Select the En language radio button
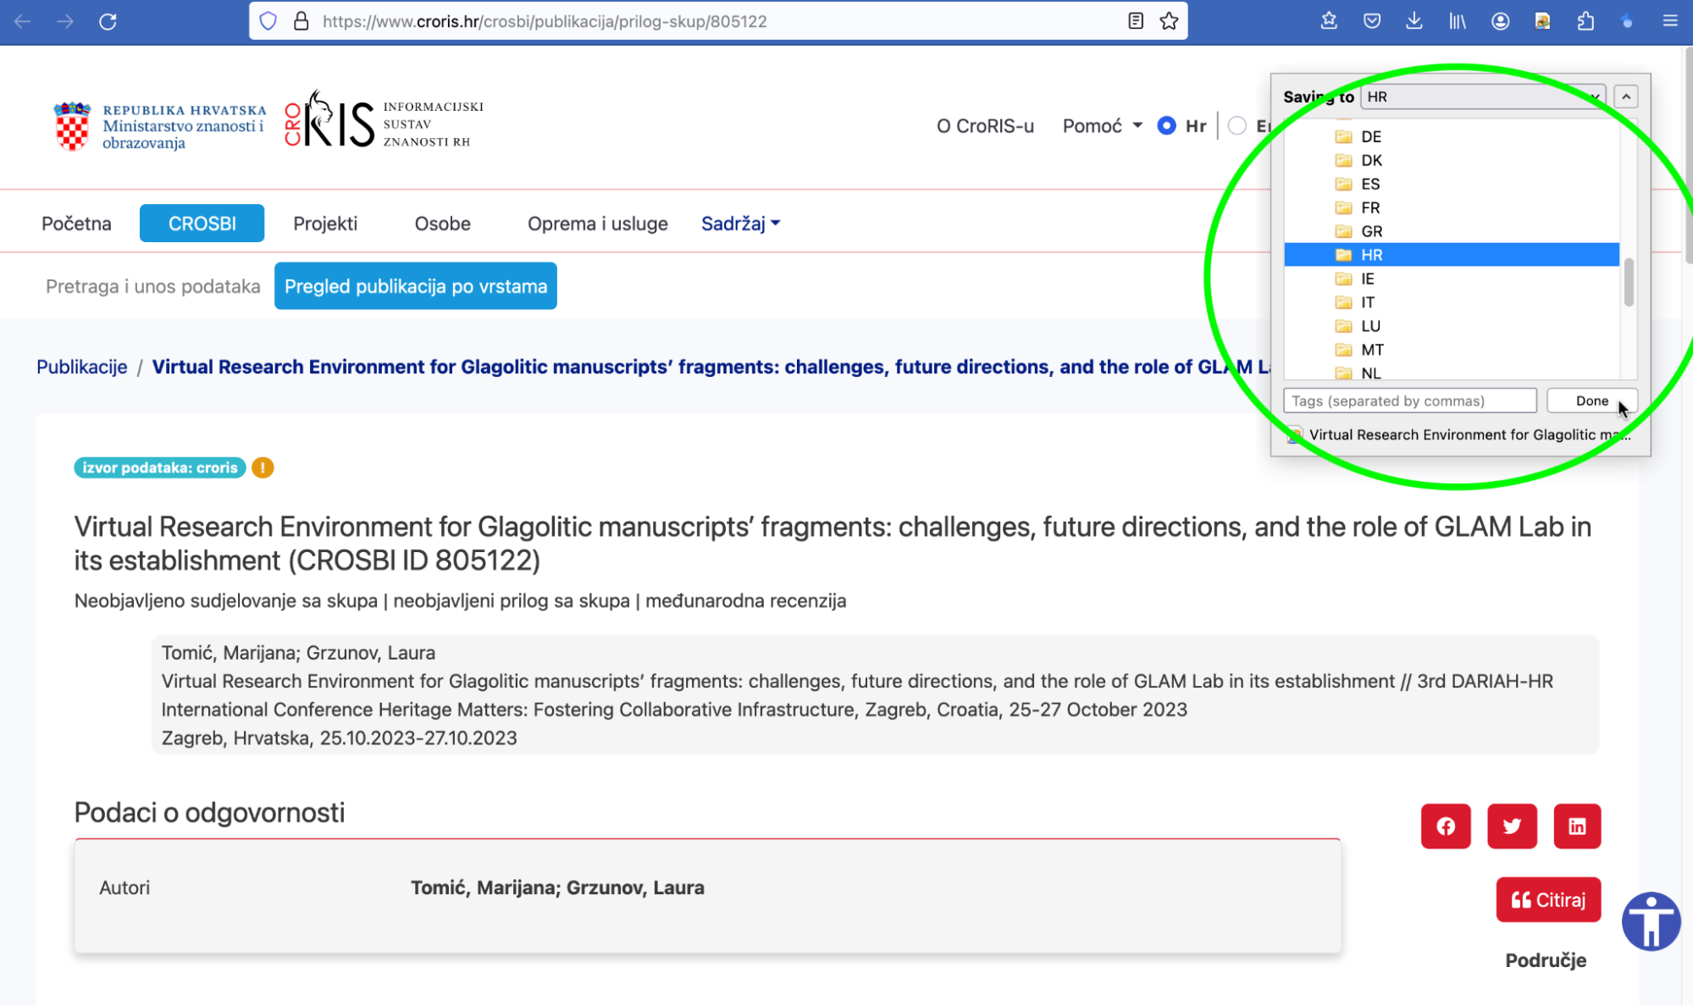Image resolution: width=1693 pixels, height=1006 pixels. [1237, 125]
